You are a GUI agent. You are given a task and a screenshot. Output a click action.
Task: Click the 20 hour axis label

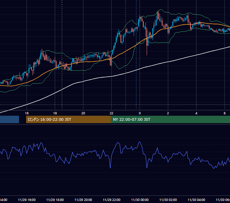click(83, 113)
